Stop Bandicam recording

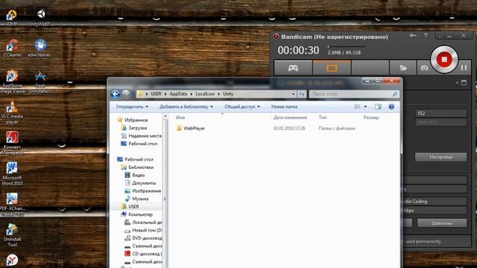pyautogui.click(x=444, y=60)
